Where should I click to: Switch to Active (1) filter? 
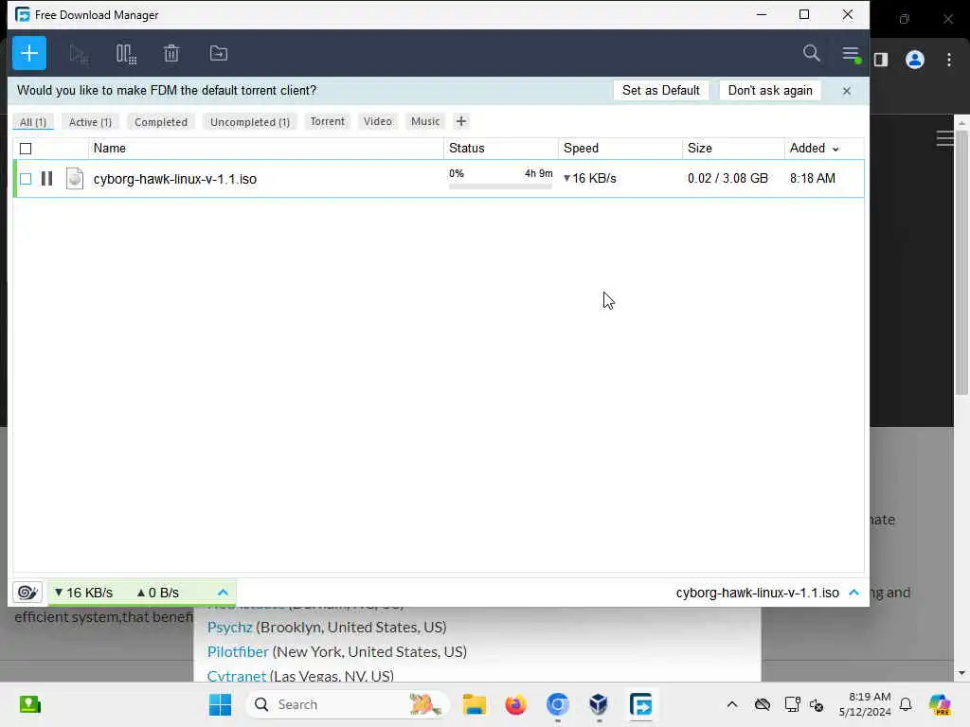tap(90, 122)
